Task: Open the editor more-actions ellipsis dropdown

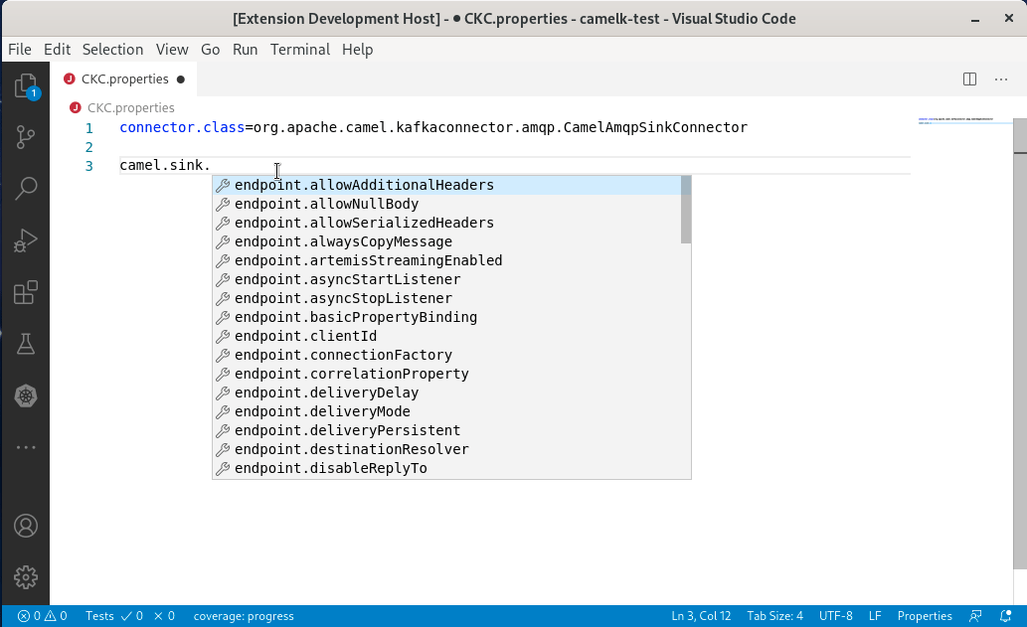Action: 1000,78
